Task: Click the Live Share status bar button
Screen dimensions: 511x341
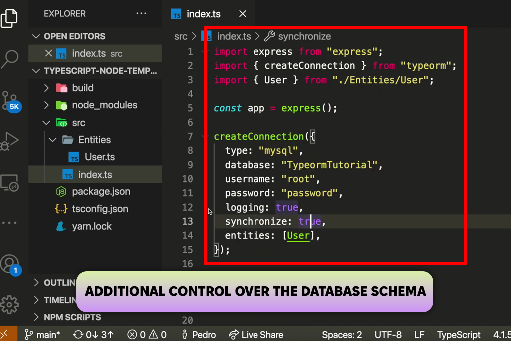Action: point(256,335)
